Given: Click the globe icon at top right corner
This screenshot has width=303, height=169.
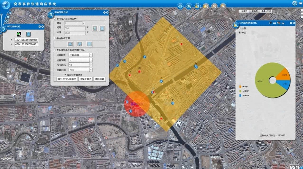Looking at the screenshot, I should click(x=294, y=3).
